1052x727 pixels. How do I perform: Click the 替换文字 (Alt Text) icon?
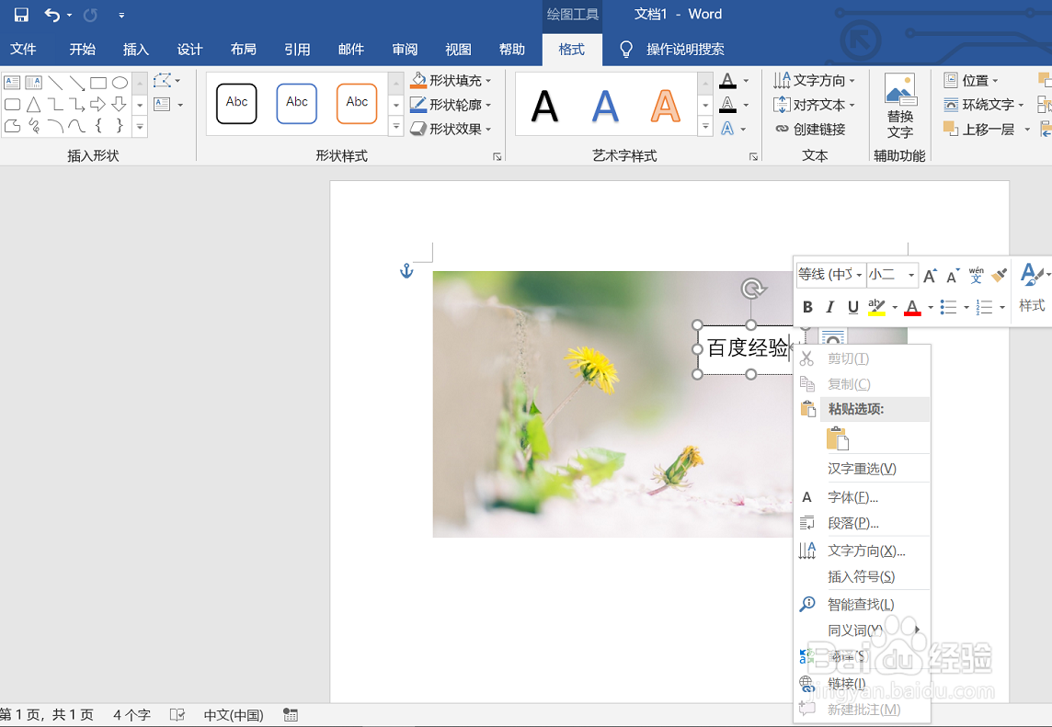point(899,101)
